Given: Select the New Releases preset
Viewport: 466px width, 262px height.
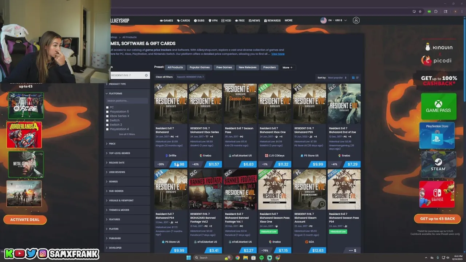Looking at the screenshot, I should [x=248, y=67].
